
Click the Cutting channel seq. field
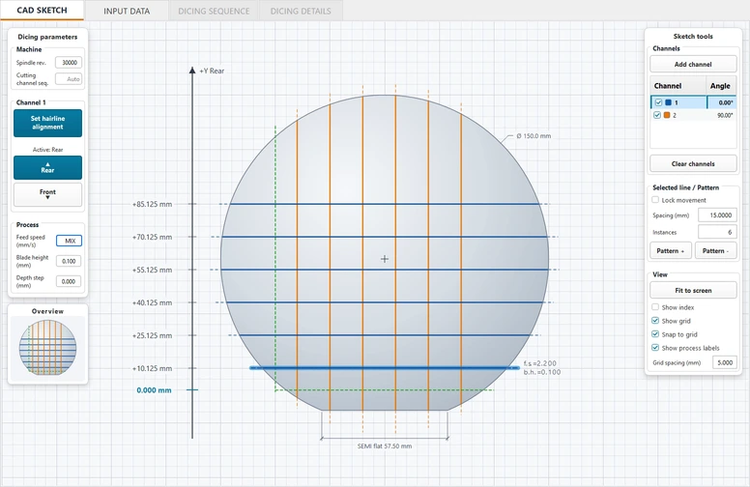pos(69,79)
